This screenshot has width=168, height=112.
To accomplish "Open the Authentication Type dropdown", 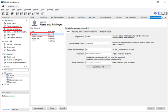I will [x=98, y=43].
